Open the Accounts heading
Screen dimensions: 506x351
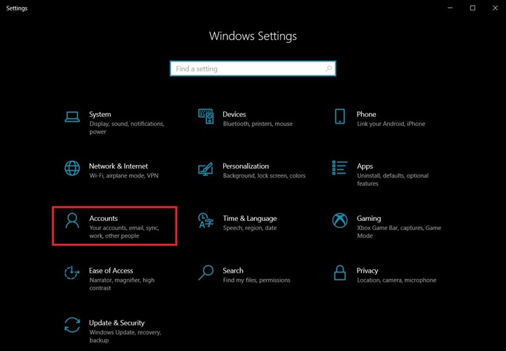pyautogui.click(x=104, y=219)
